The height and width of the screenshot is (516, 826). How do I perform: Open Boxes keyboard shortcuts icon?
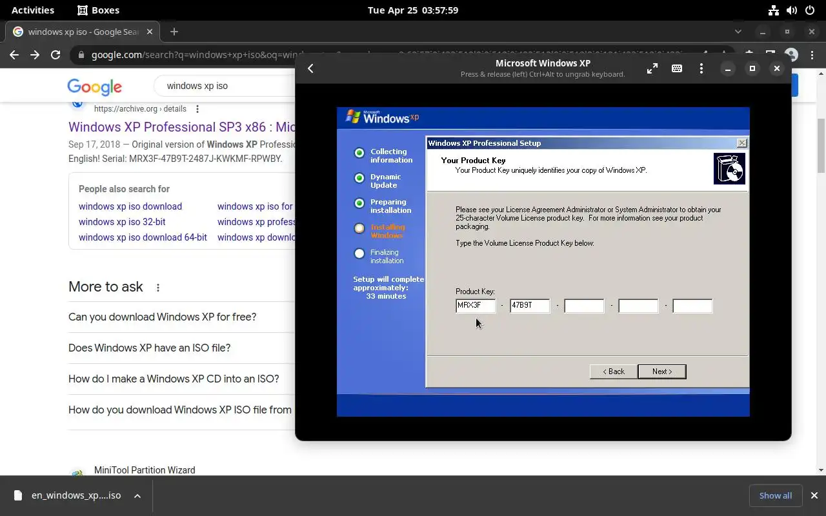(x=677, y=68)
